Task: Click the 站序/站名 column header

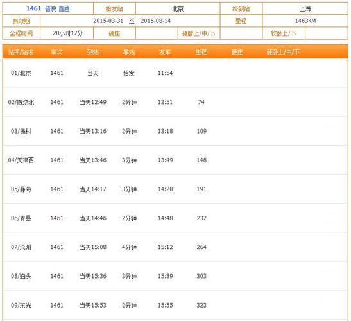Action: pos(21,52)
